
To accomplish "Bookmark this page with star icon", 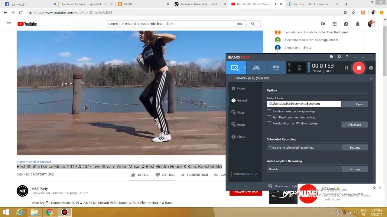I will pyautogui.click(x=353, y=13).
